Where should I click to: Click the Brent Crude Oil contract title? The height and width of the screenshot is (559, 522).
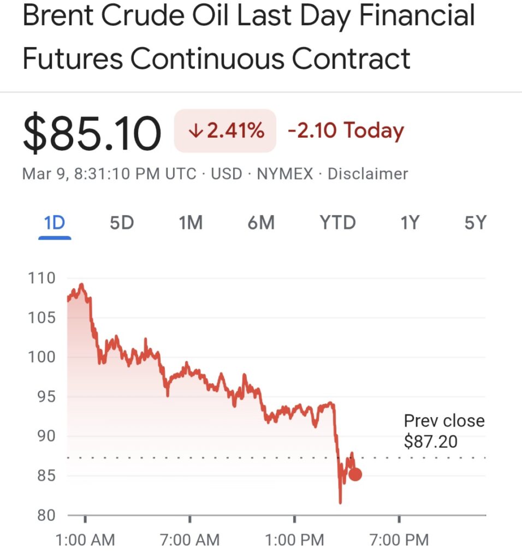(248, 37)
